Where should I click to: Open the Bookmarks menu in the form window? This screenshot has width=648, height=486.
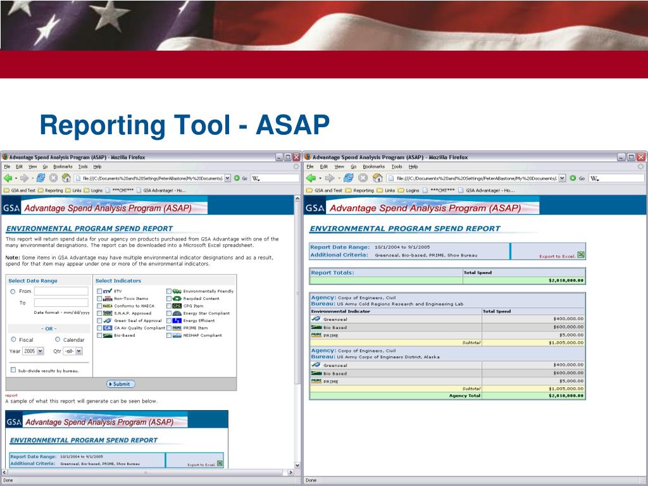click(x=63, y=166)
